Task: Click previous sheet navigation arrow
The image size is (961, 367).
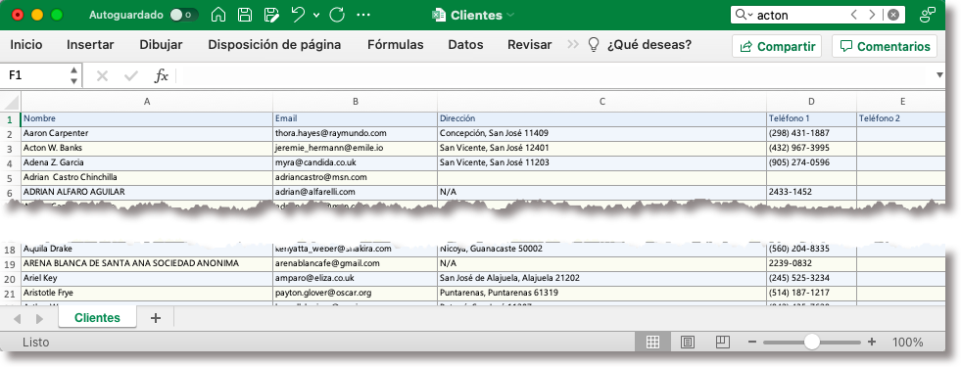Action: tap(18, 319)
